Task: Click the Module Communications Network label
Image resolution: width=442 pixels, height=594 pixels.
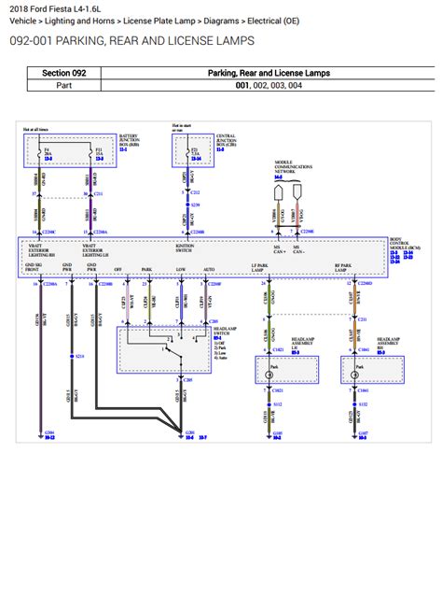Action: pos(294,166)
